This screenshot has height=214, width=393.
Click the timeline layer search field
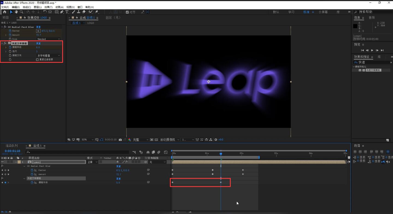77,152
